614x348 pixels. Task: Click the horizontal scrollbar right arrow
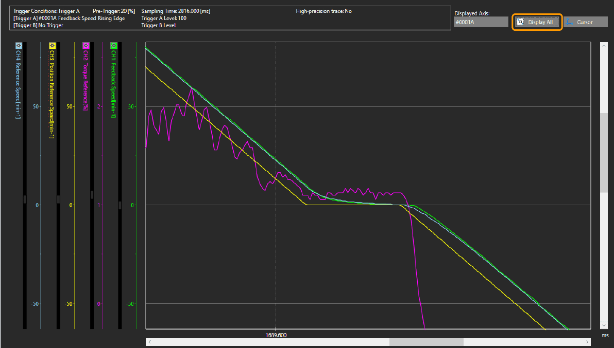click(x=587, y=342)
